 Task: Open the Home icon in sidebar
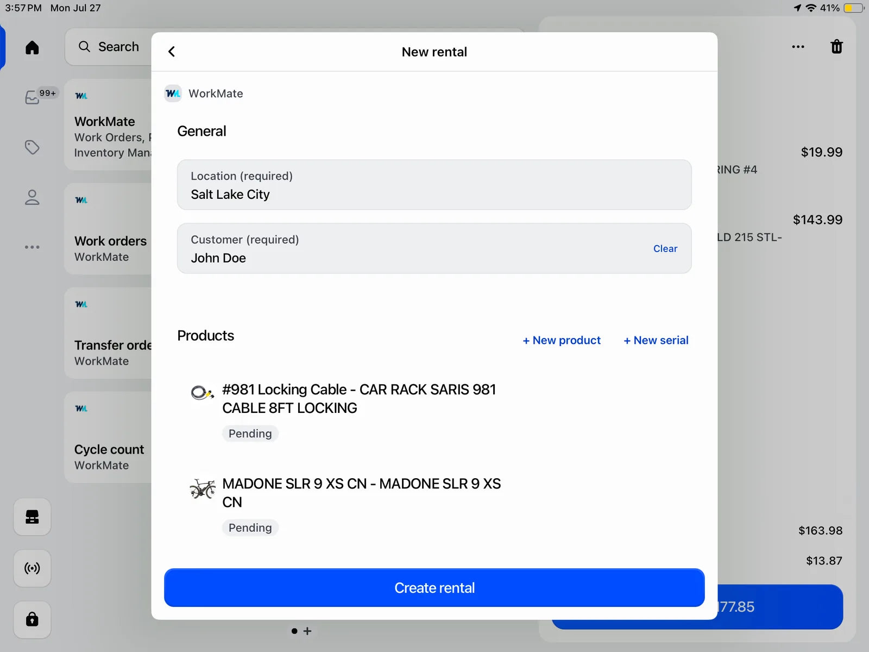pos(32,47)
